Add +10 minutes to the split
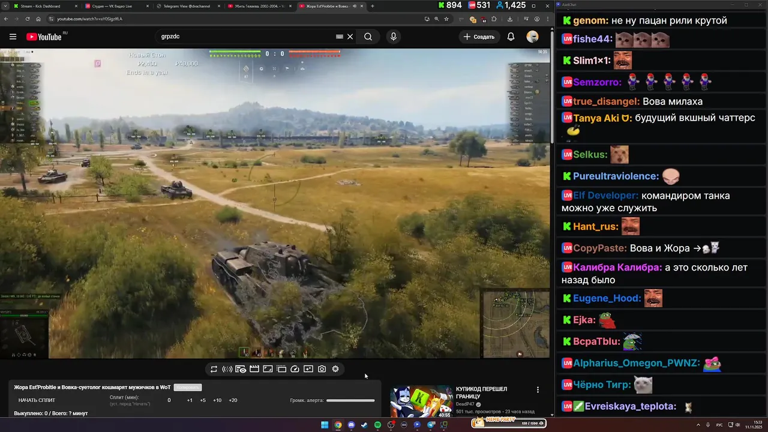The height and width of the screenshot is (432, 768). (x=217, y=400)
